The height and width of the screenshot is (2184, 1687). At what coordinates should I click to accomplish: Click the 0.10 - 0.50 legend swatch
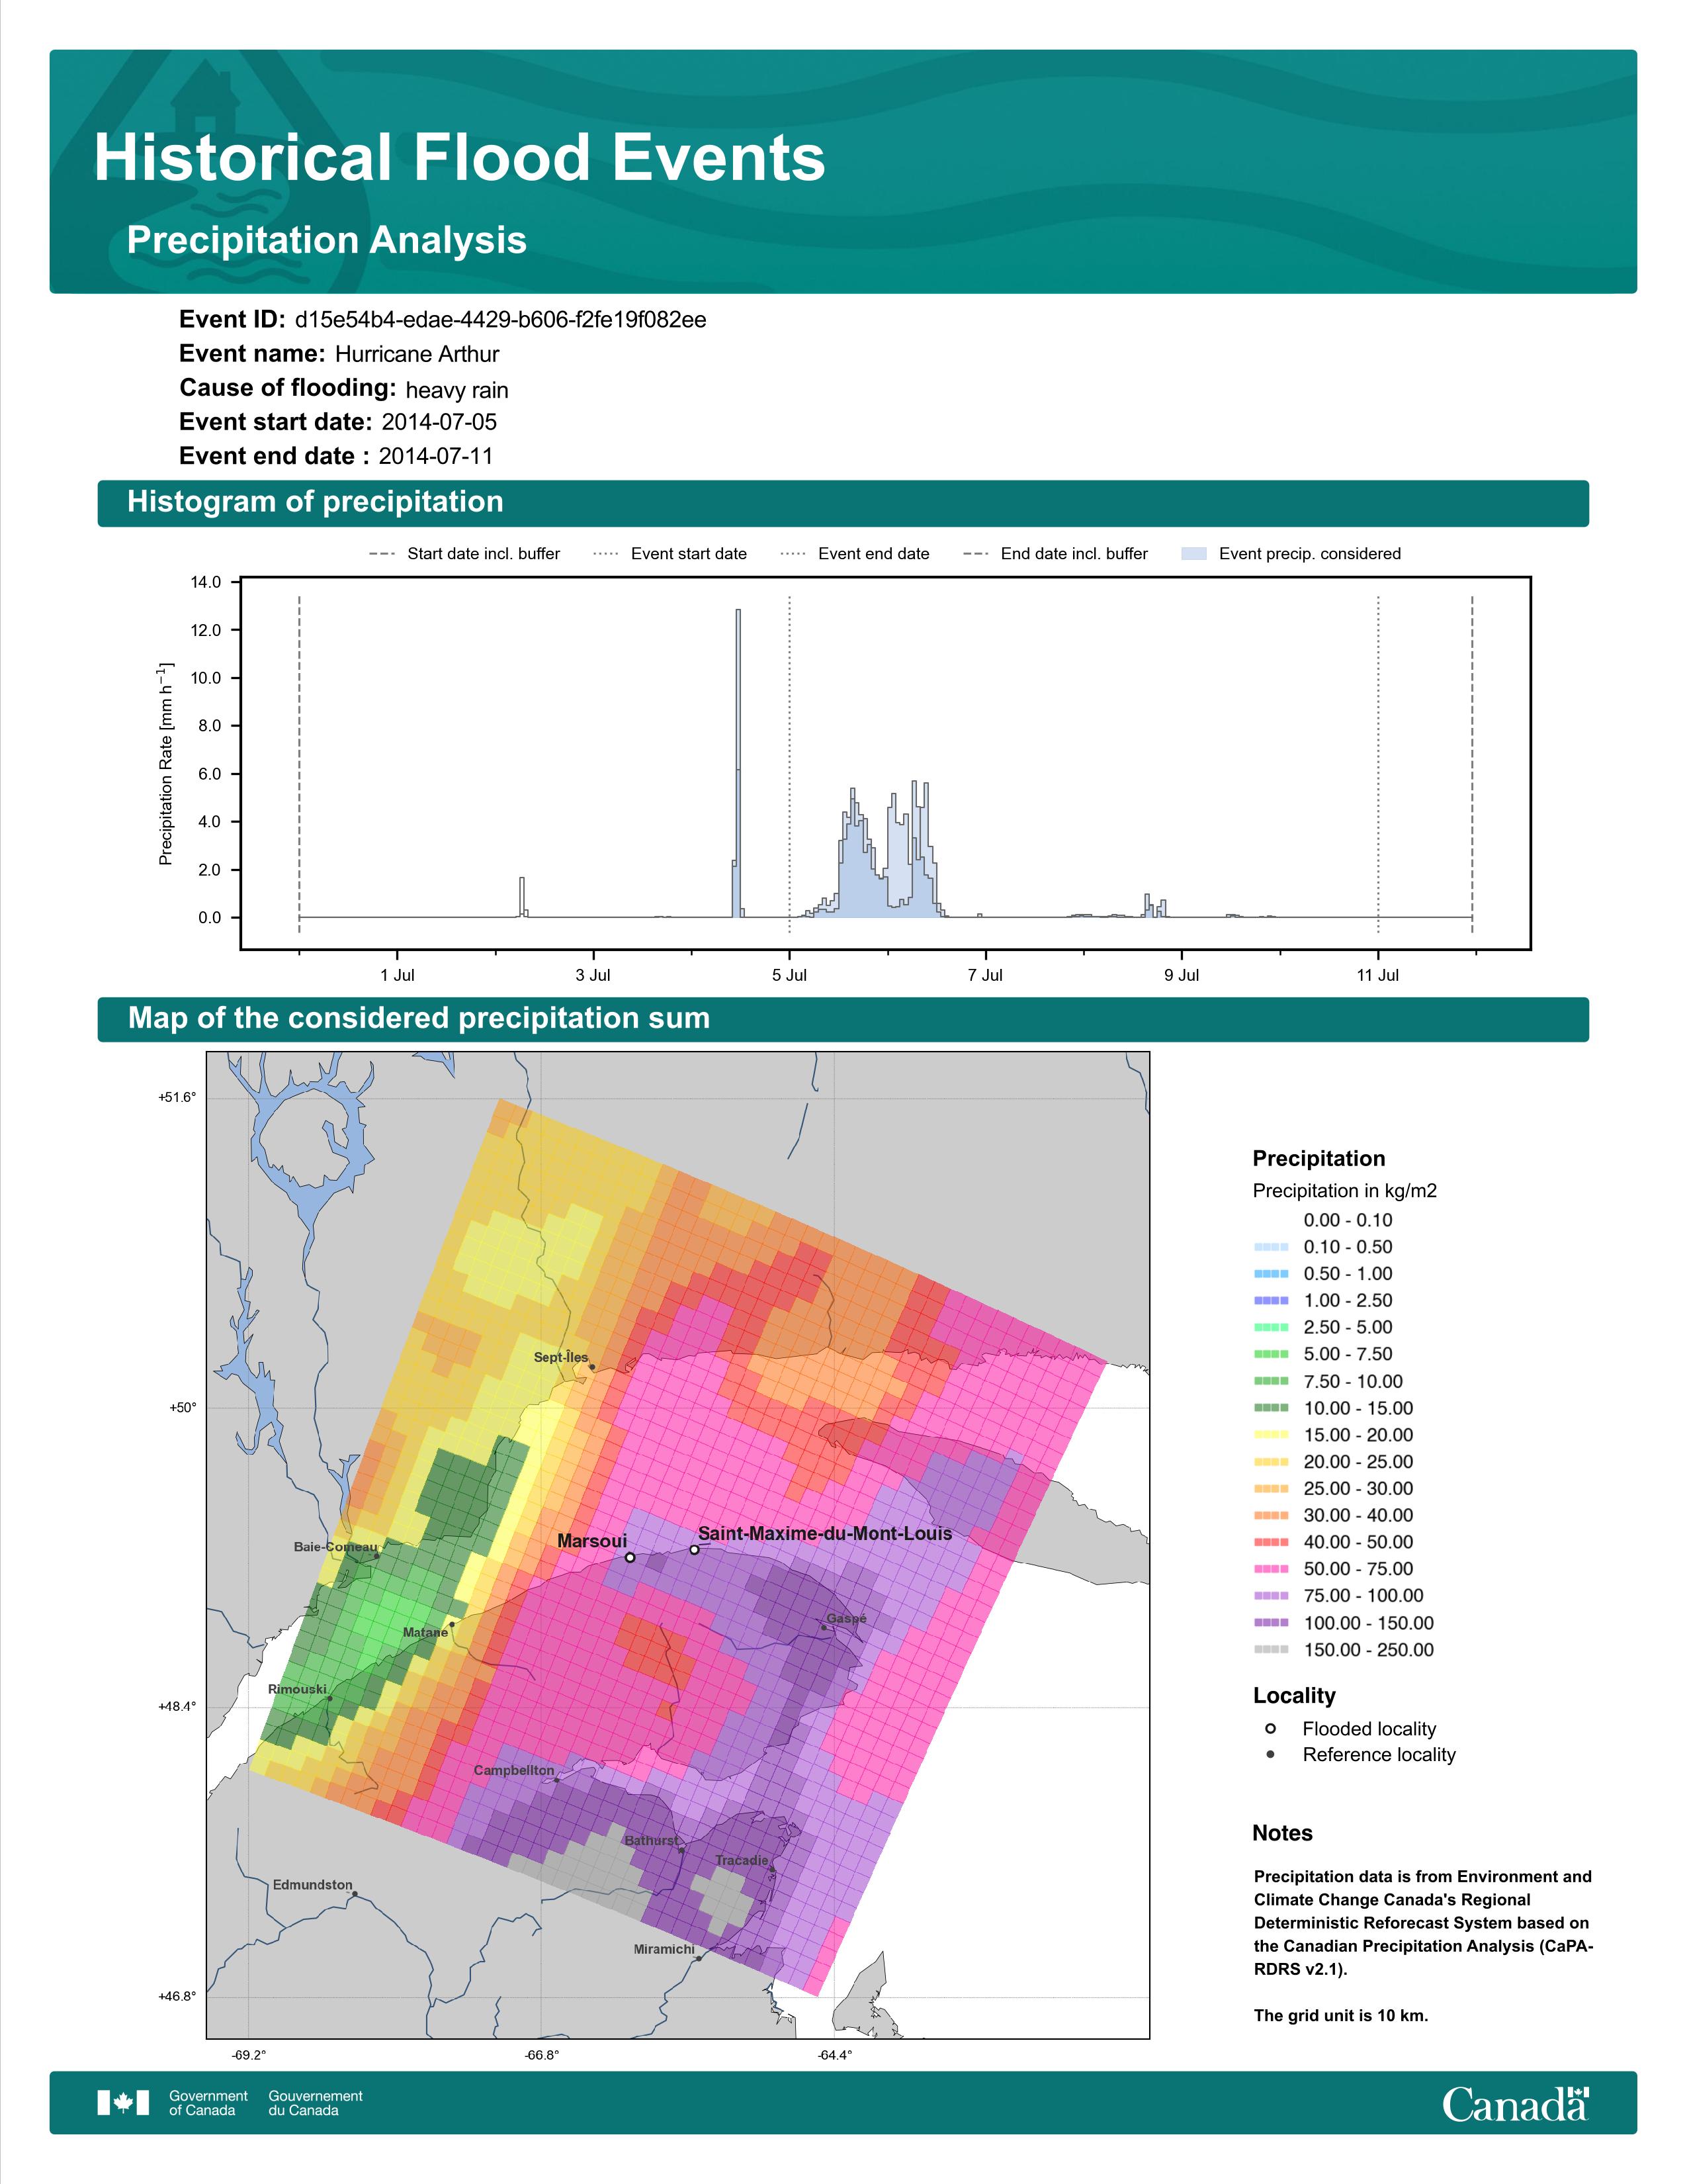pos(1272,1247)
